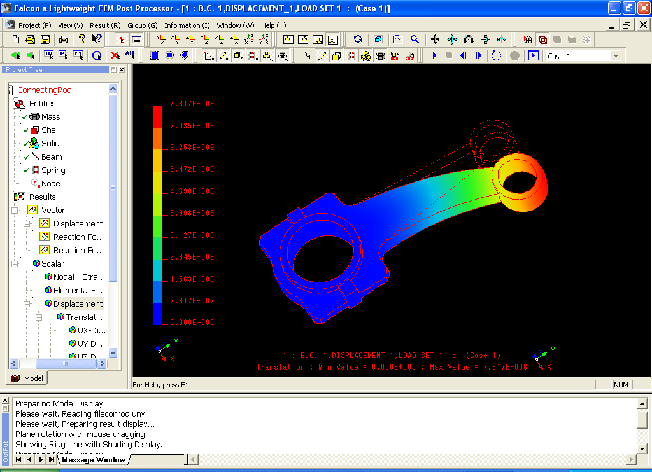
Task: Select the Model tab below the tree
Action: tap(27, 378)
